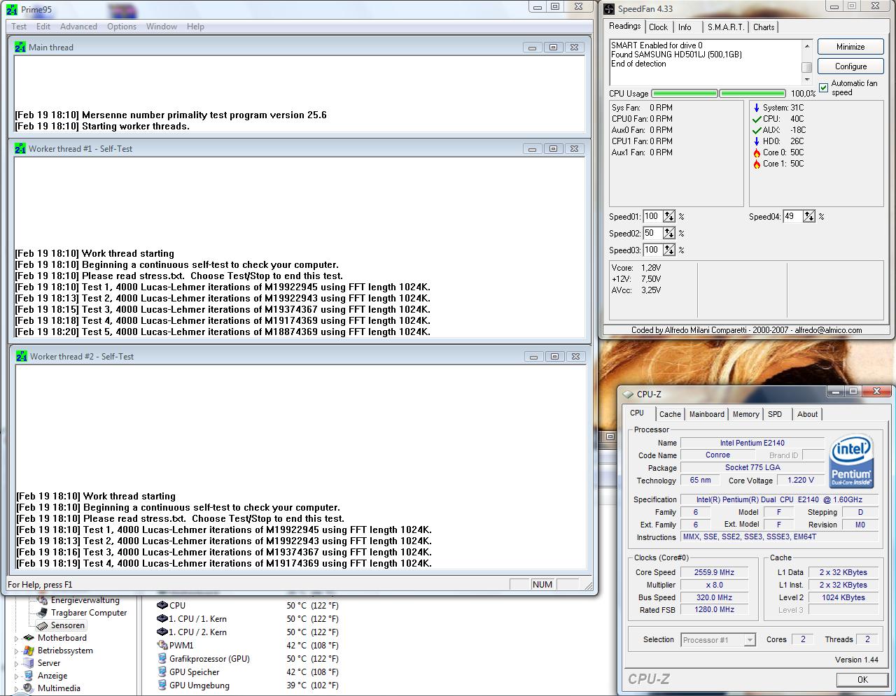Open the Test menu in Prime95
Image resolution: width=896 pixels, height=696 pixels.
19,27
